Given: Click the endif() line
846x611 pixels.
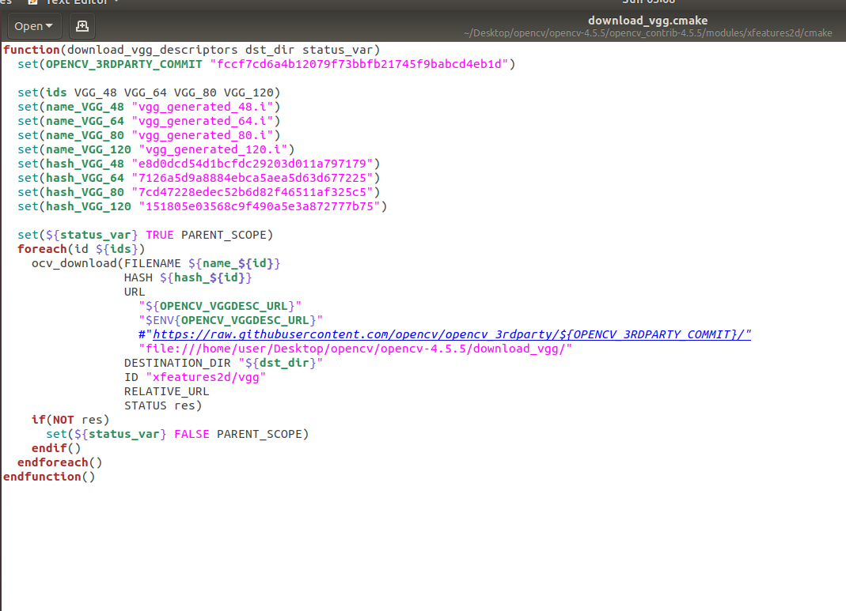Looking at the screenshot, I should point(56,448).
